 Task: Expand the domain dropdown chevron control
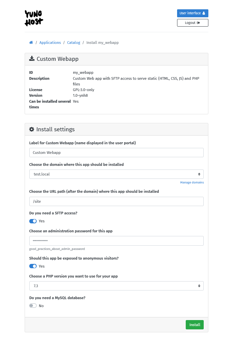tap(200, 174)
